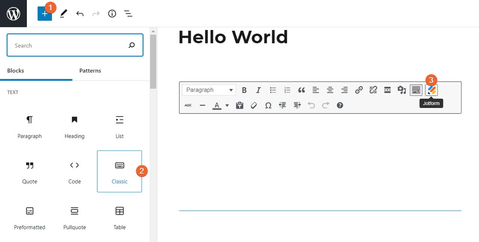The image size is (479, 242).
Task: Insert or edit link
Action: pos(359,90)
